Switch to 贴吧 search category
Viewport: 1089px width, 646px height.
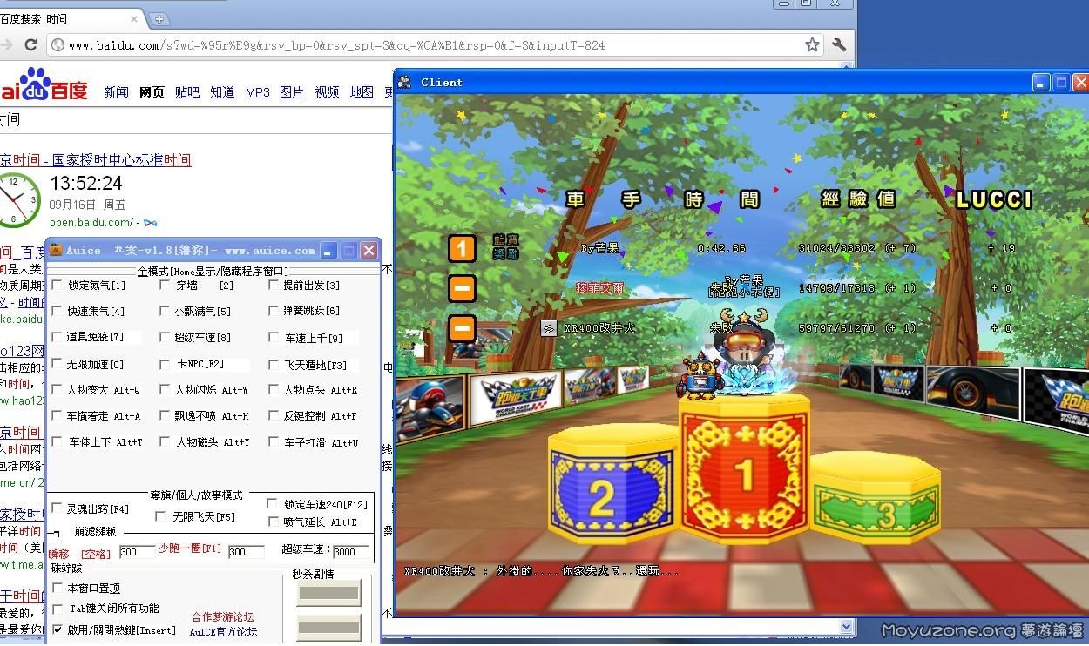coord(187,92)
